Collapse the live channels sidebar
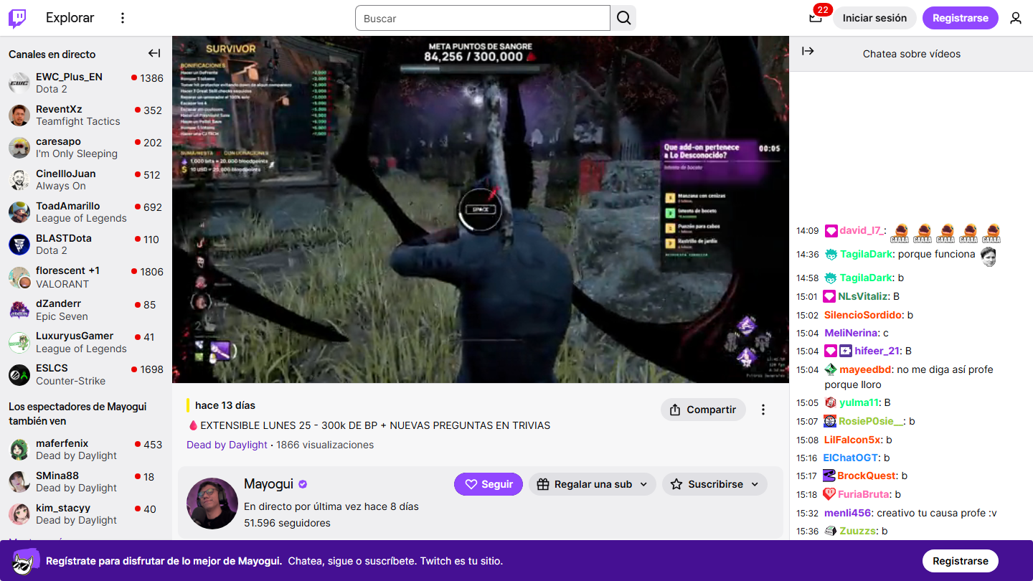 (x=154, y=53)
